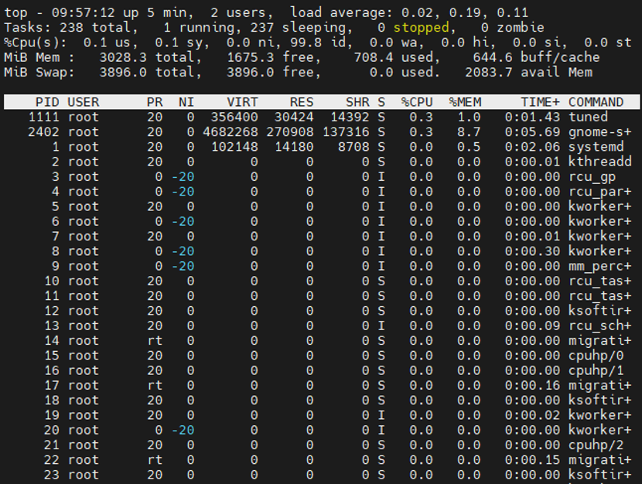The image size is (642, 484).
Task: Click the SHR column header
Action: point(357,102)
